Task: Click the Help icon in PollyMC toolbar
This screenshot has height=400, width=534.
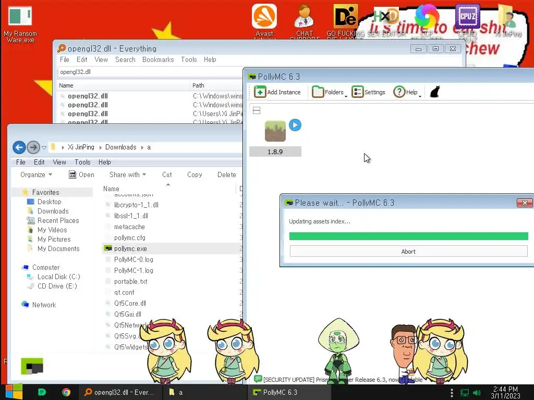Action: coord(399,92)
